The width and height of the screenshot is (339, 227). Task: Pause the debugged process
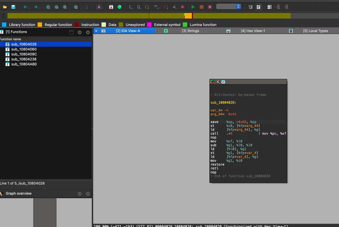click(x=202, y=7)
